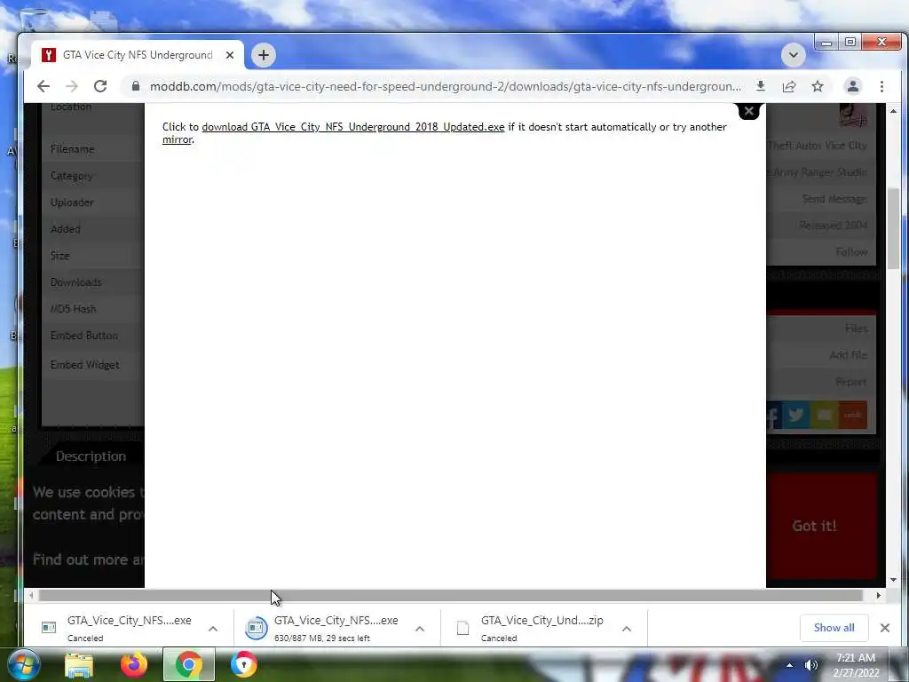Click Send Message in sidebar
Screen dimensions: 909x682
(x=834, y=199)
